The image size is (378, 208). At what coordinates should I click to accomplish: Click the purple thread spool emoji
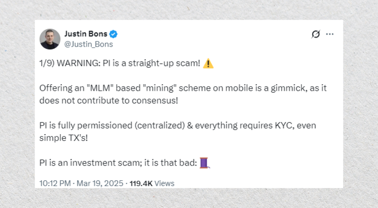pyautogui.click(x=205, y=163)
